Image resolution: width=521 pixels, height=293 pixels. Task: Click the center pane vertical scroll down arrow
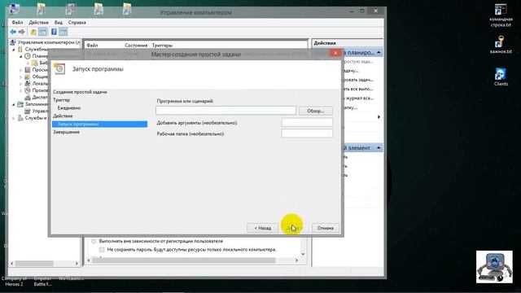pos(303,254)
